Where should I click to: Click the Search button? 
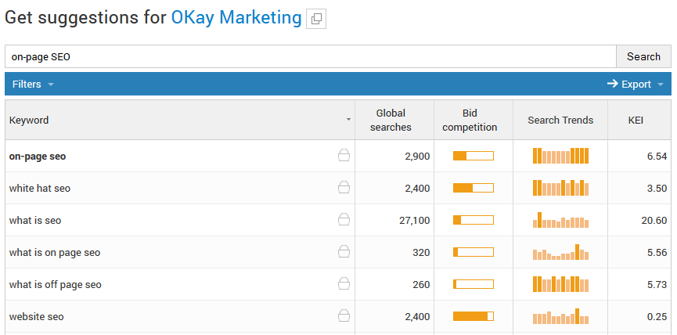643,56
